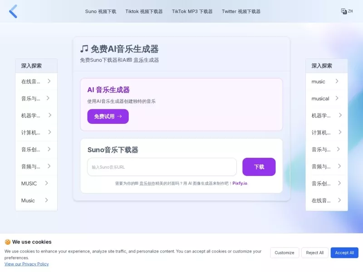This screenshot has height=272, width=363.
Task: Select right sidebar 音乐创... item text
Action: (321, 184)
